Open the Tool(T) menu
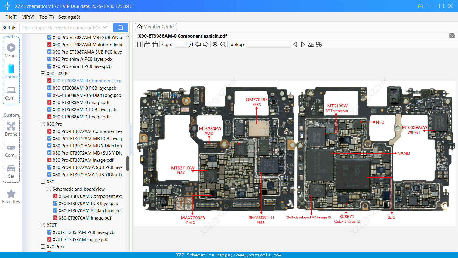 click(46, 17)
